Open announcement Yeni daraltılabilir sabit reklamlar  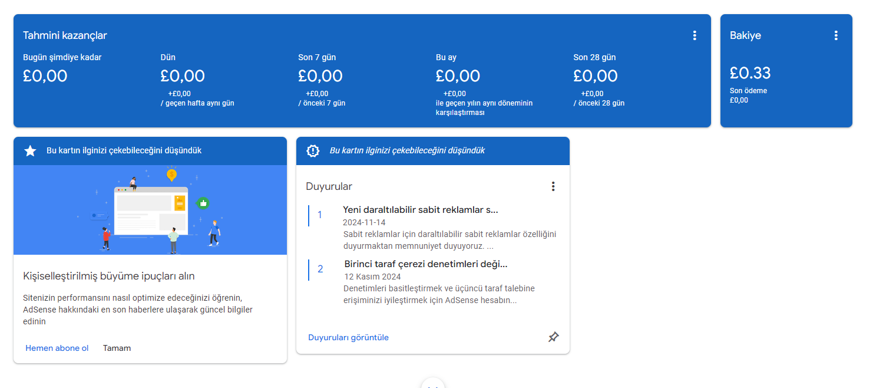tap(421, 210)
